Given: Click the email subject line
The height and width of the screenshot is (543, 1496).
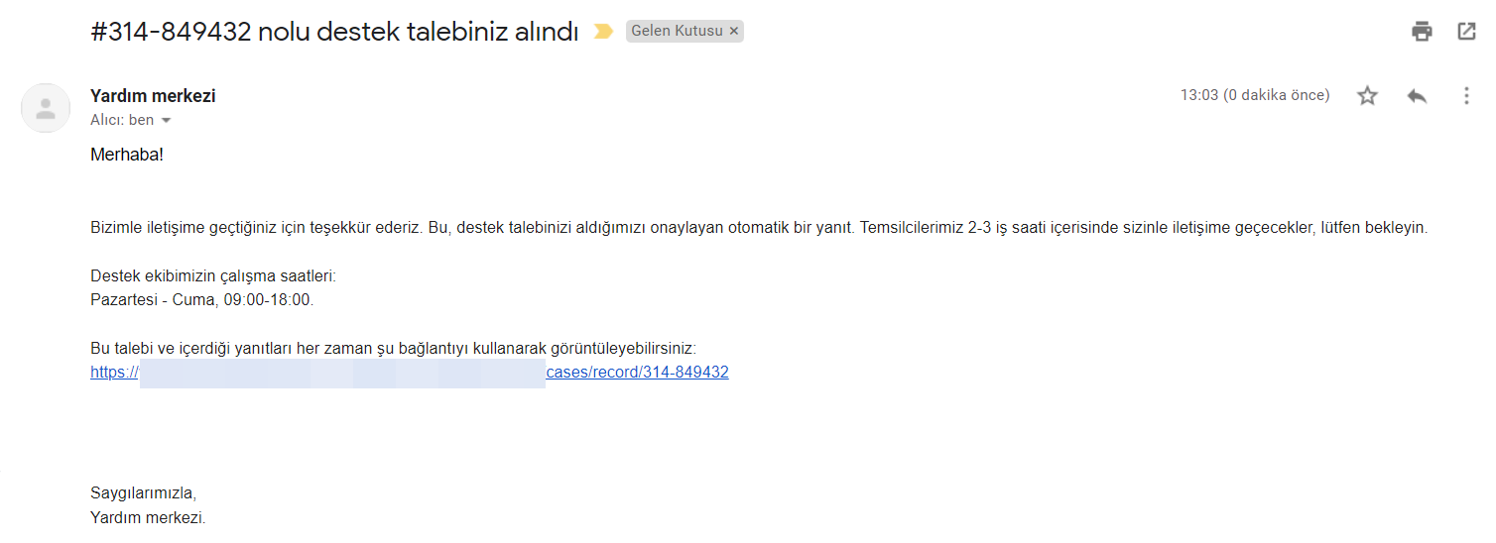Looking at the screenshot, I should point(334,32).
